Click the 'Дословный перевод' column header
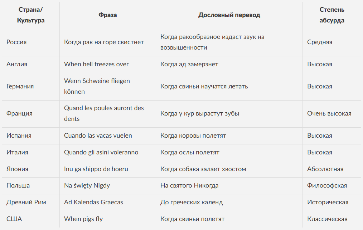363x230 pixels. coord(229,15)
